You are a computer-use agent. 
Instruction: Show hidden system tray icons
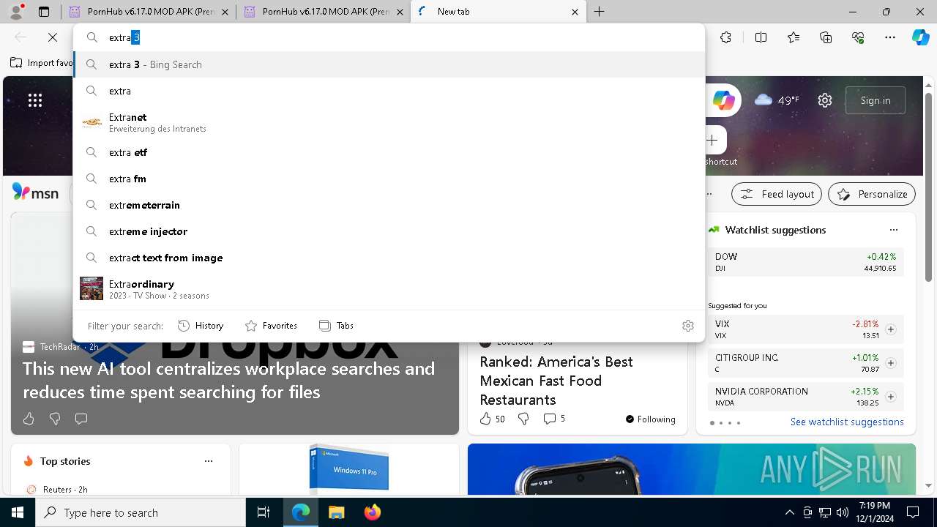(x=789, y=512)
